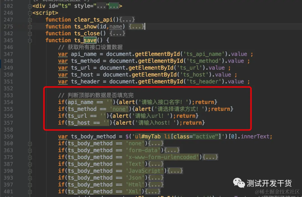Click the alert text 请输入host!

pyautogui.click(x=156, y=123)
